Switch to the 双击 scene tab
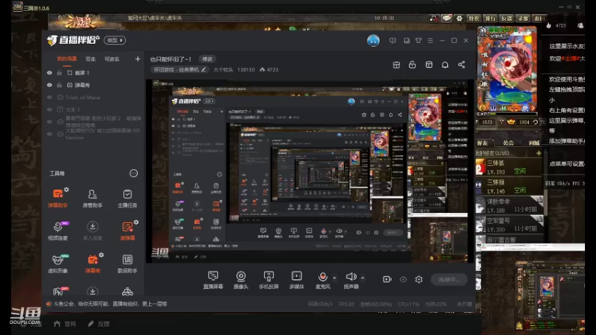This screenshot has height=335, width=596. (90, 59)
